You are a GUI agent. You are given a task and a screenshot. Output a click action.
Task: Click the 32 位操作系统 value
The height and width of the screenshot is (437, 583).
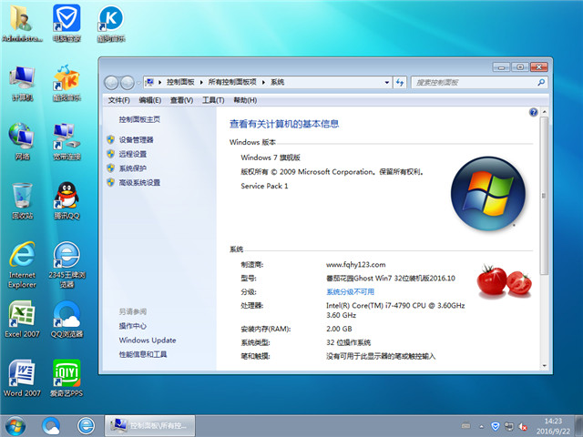pyautogui.click(x=348, y=342)
